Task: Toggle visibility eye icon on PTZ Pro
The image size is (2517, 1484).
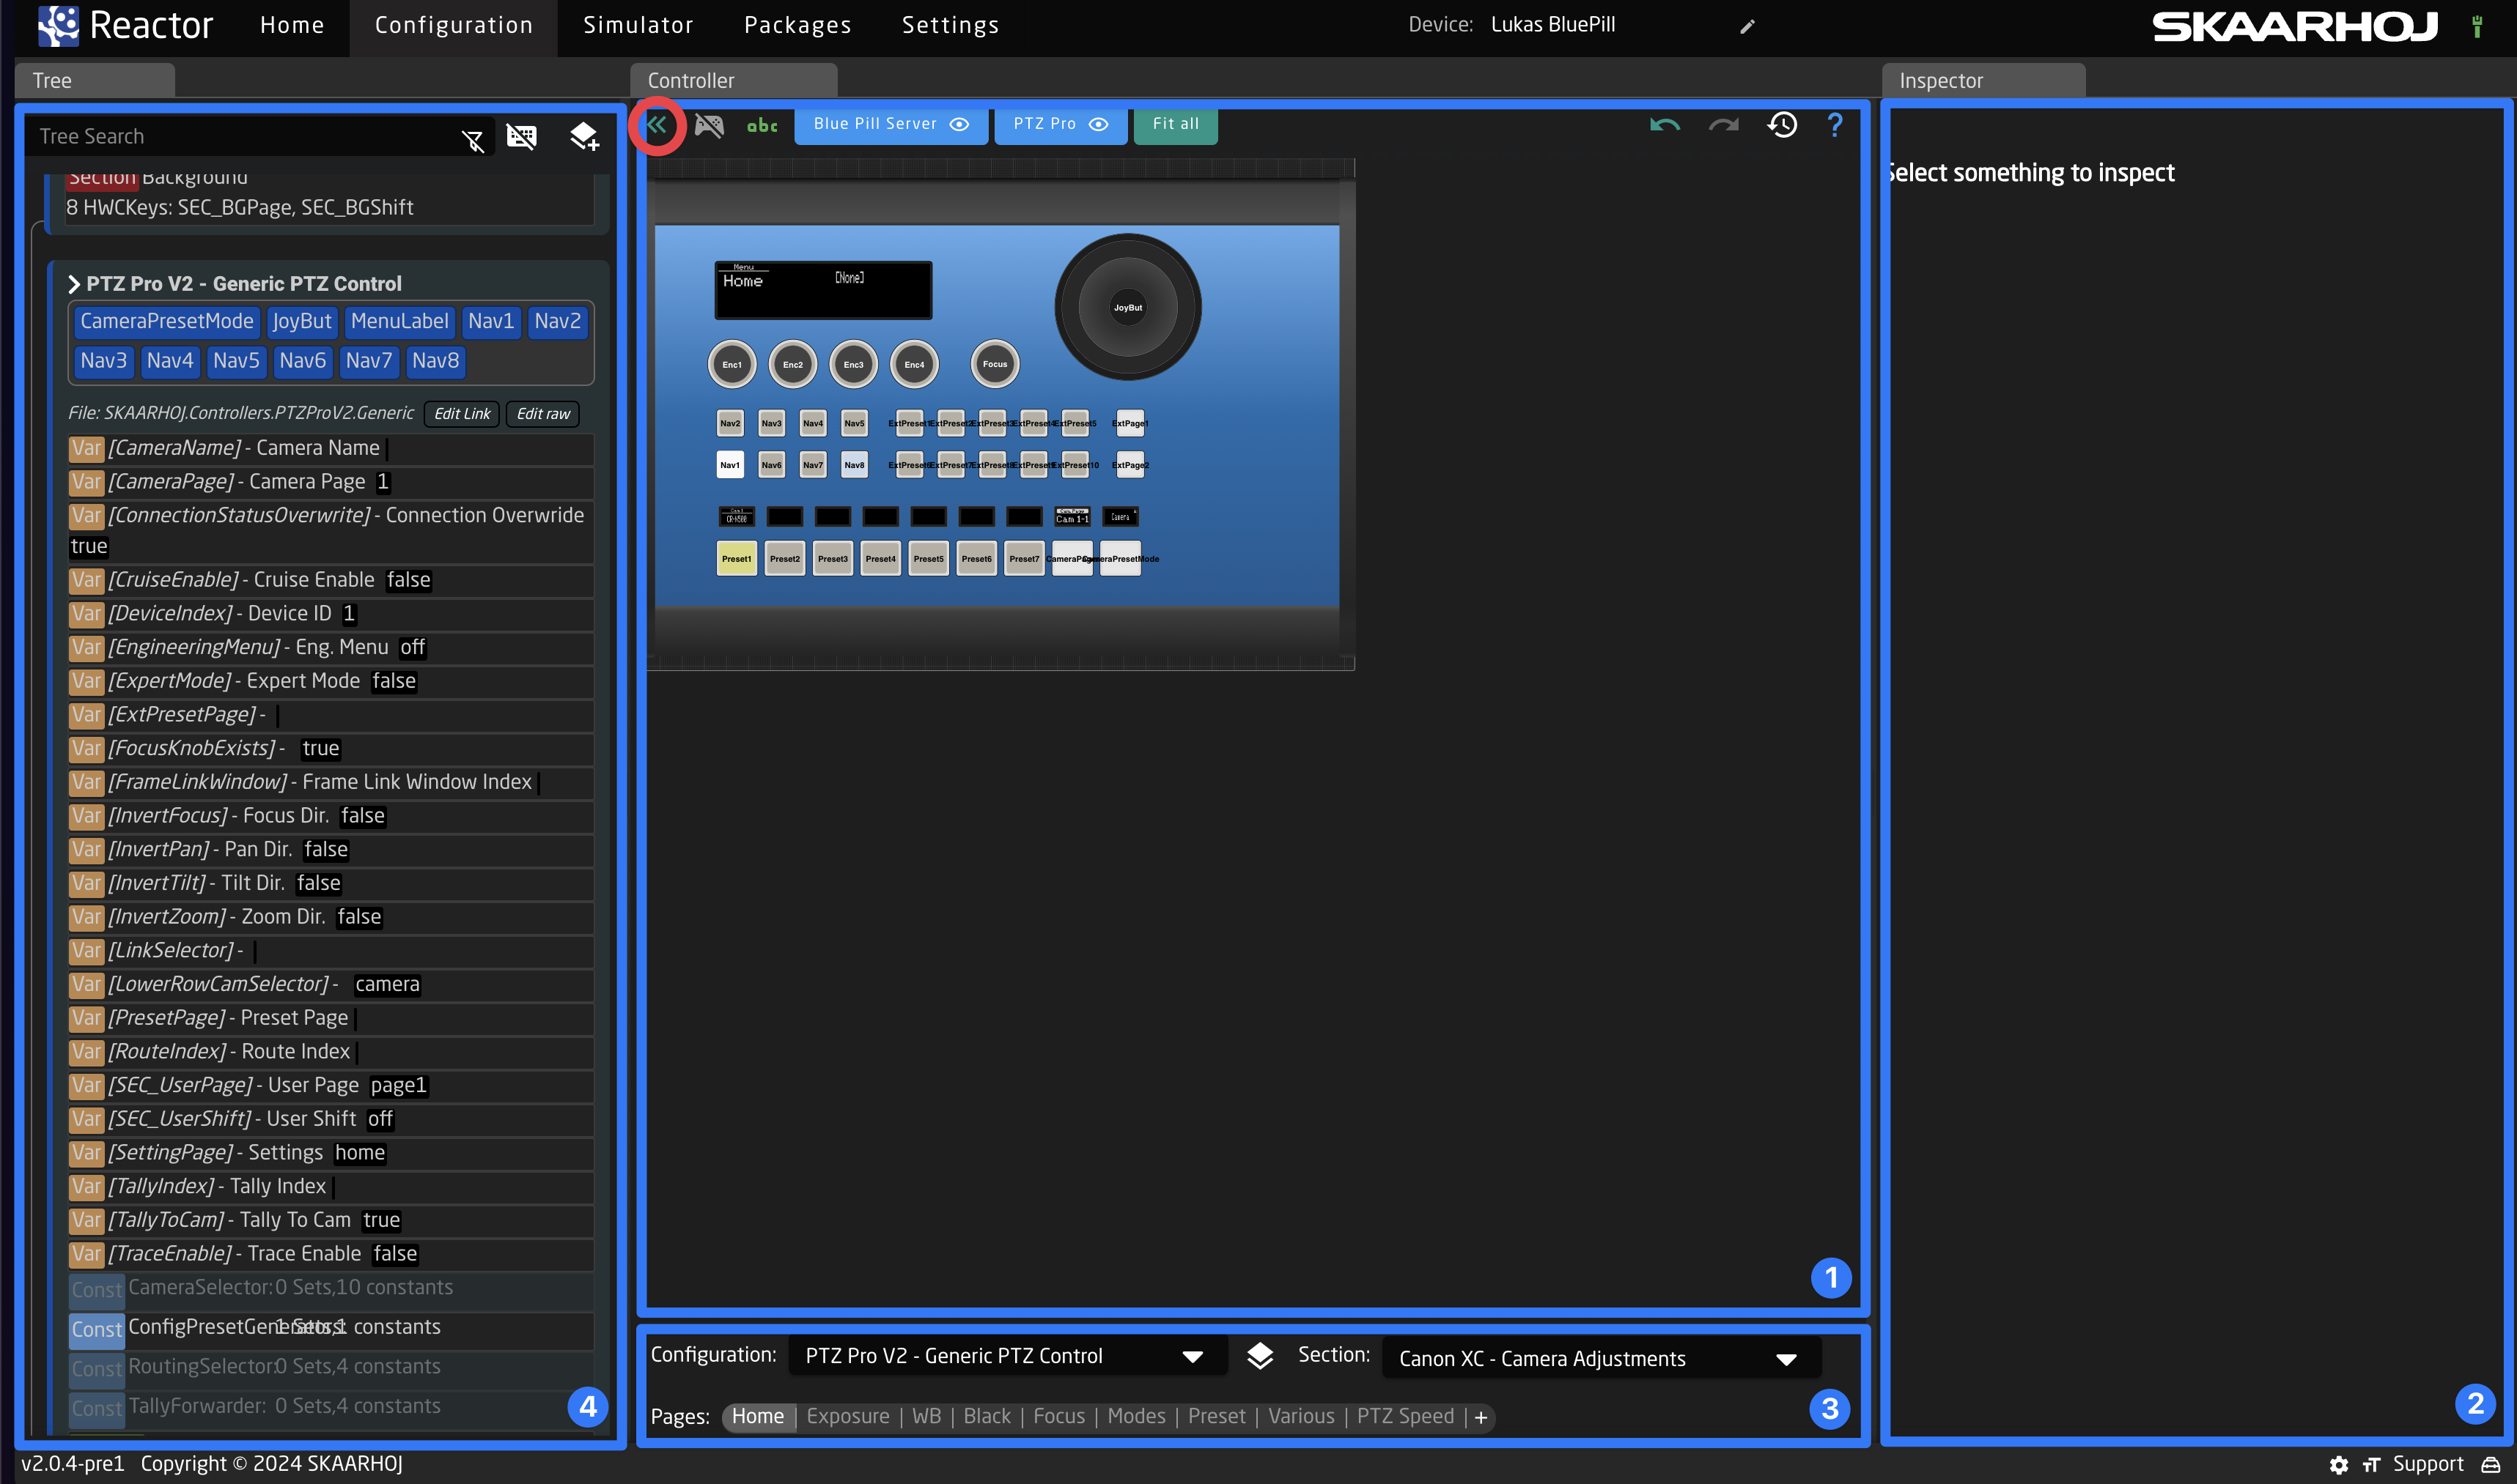Action: (x=1098, y=124)
